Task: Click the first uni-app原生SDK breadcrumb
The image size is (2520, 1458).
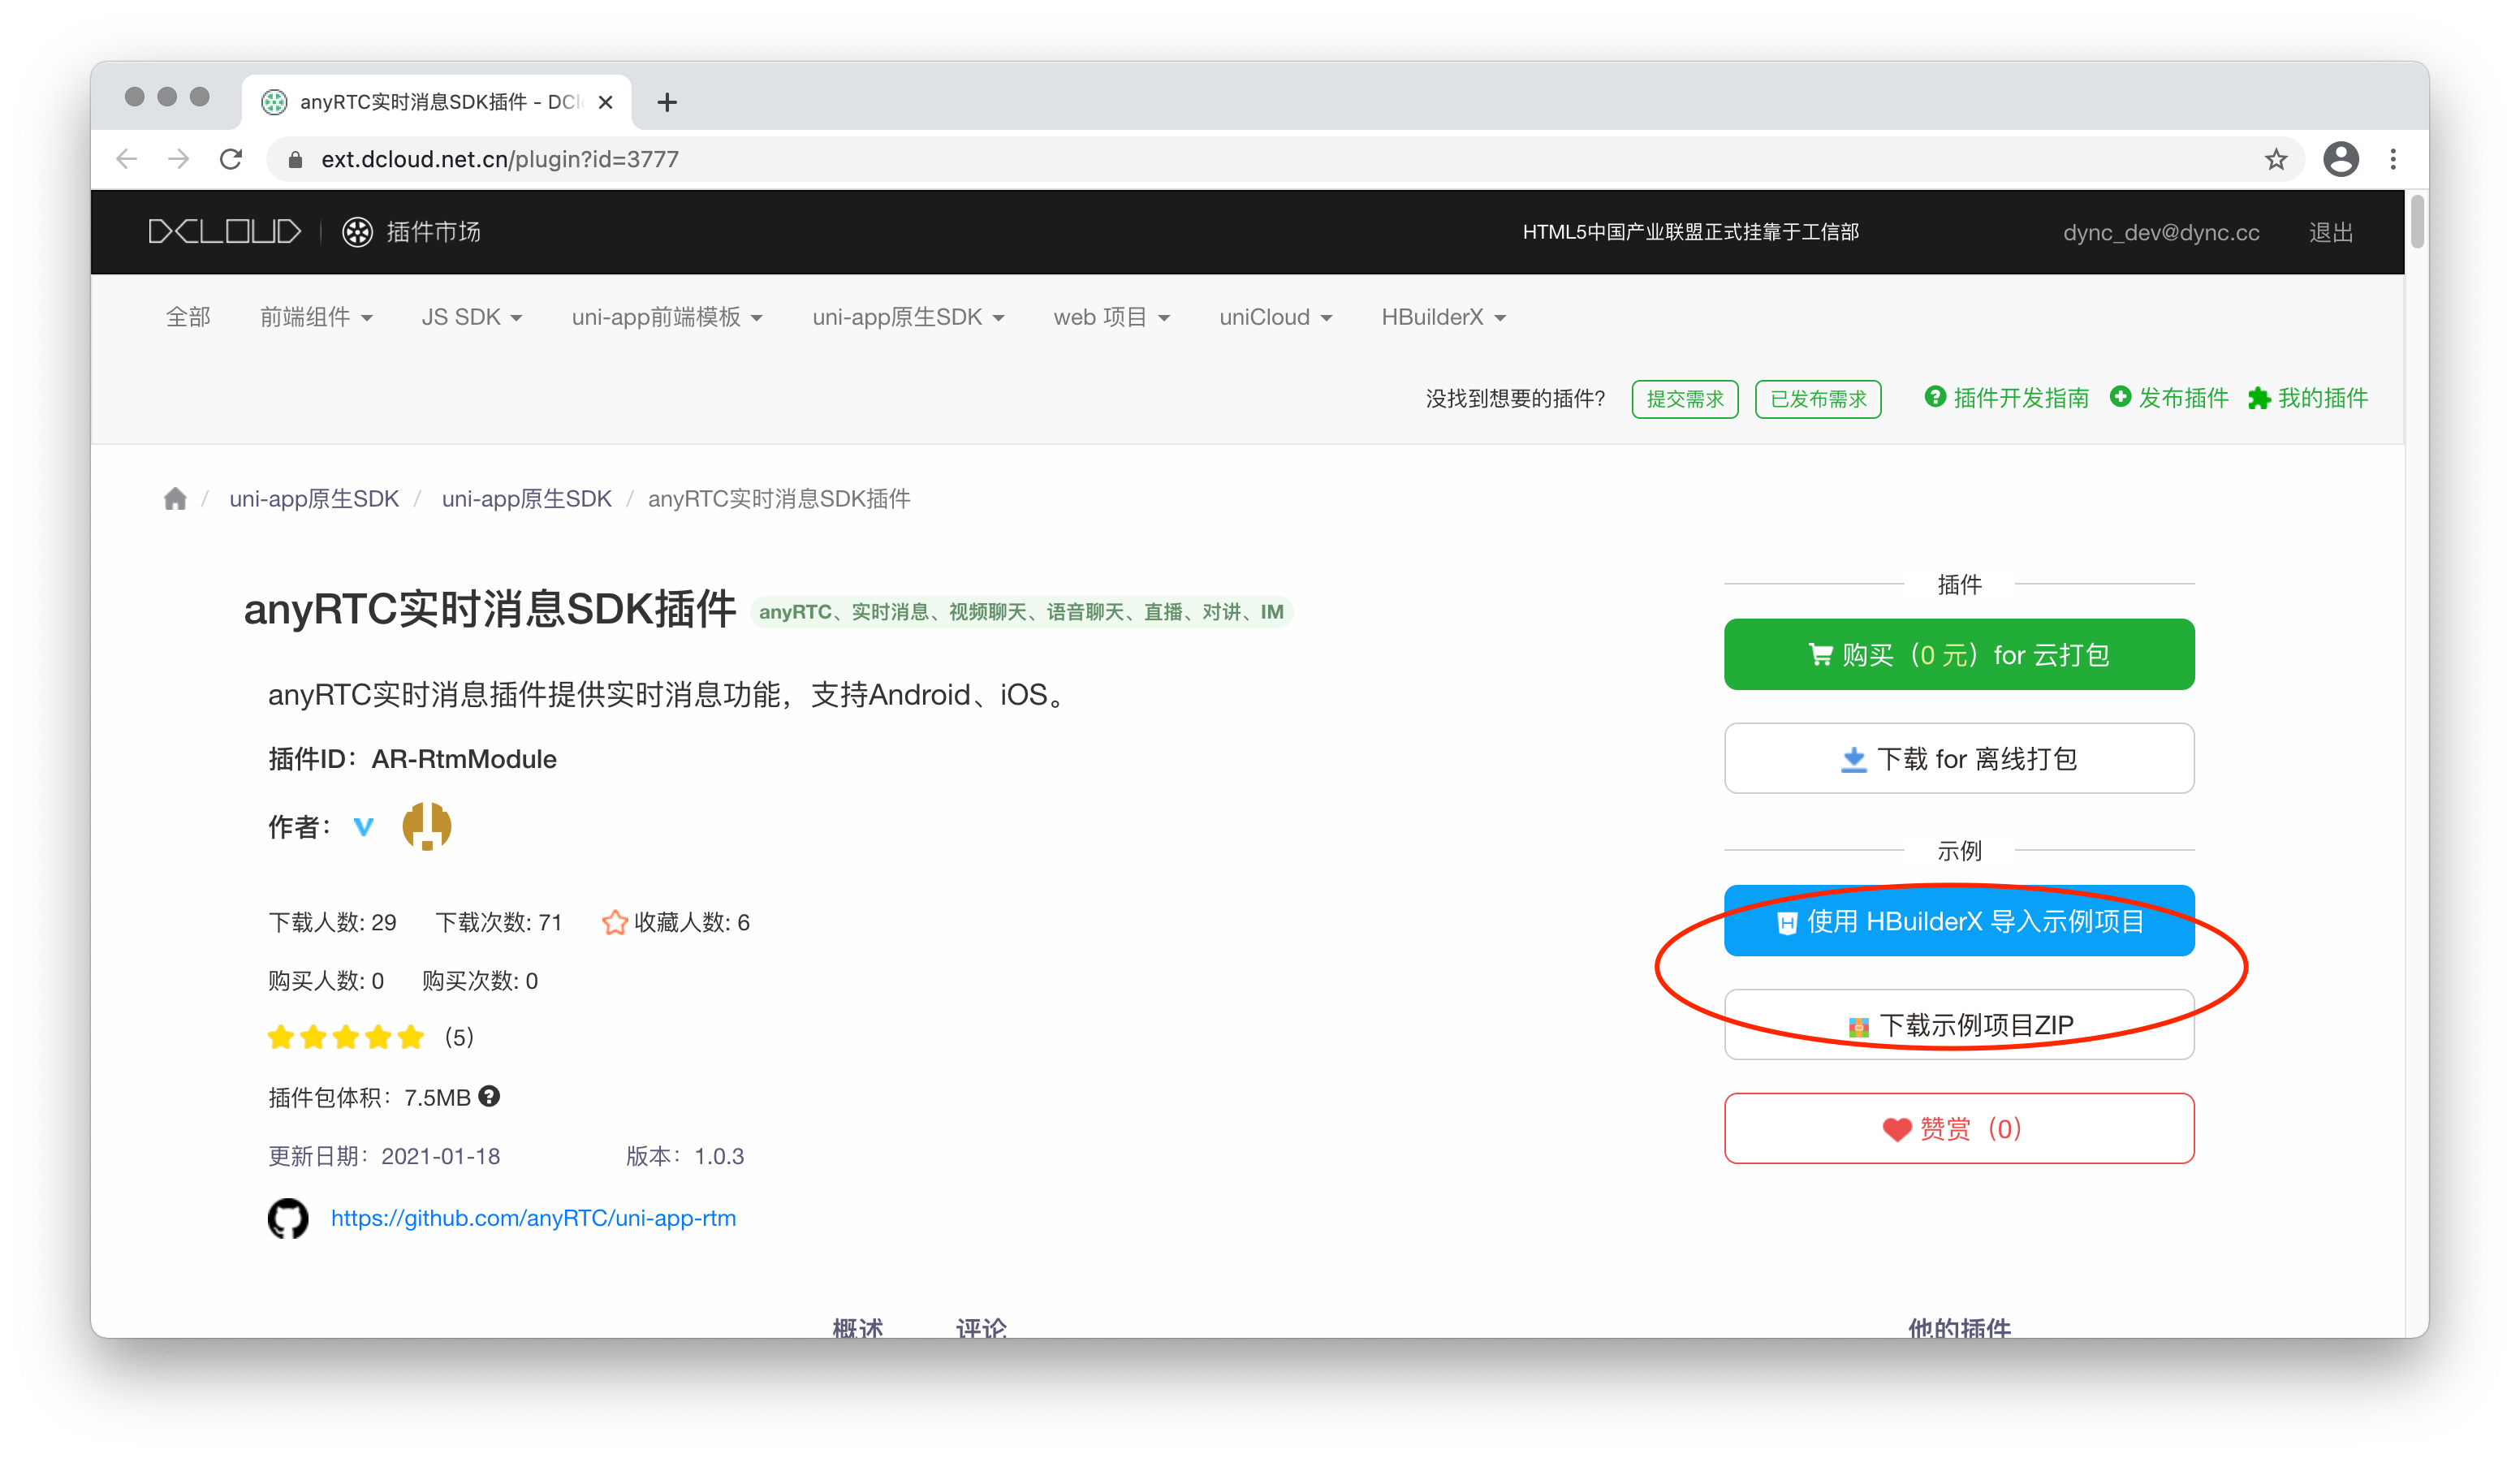Action: click(x=314, y=498)
